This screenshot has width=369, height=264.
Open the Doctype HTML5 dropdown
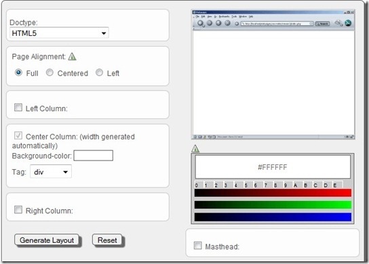click(59, 33)
